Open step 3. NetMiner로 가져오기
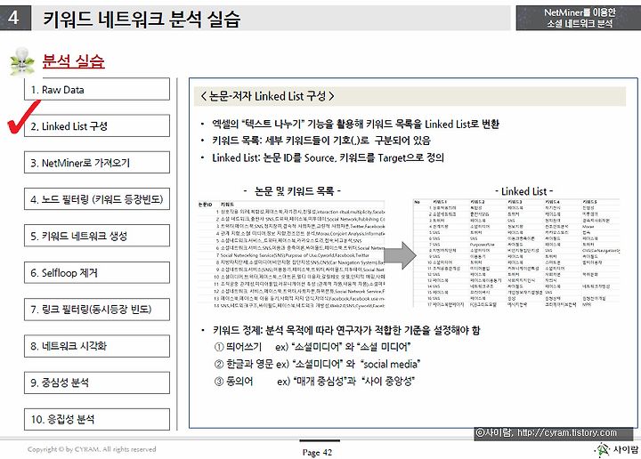Image resolution: width=641 pixels, height=459 pixels. (x=97, y=163)
